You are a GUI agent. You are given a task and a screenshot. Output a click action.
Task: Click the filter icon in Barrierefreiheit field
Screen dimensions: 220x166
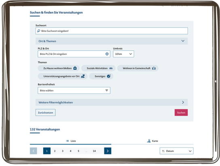click(107, 90)
